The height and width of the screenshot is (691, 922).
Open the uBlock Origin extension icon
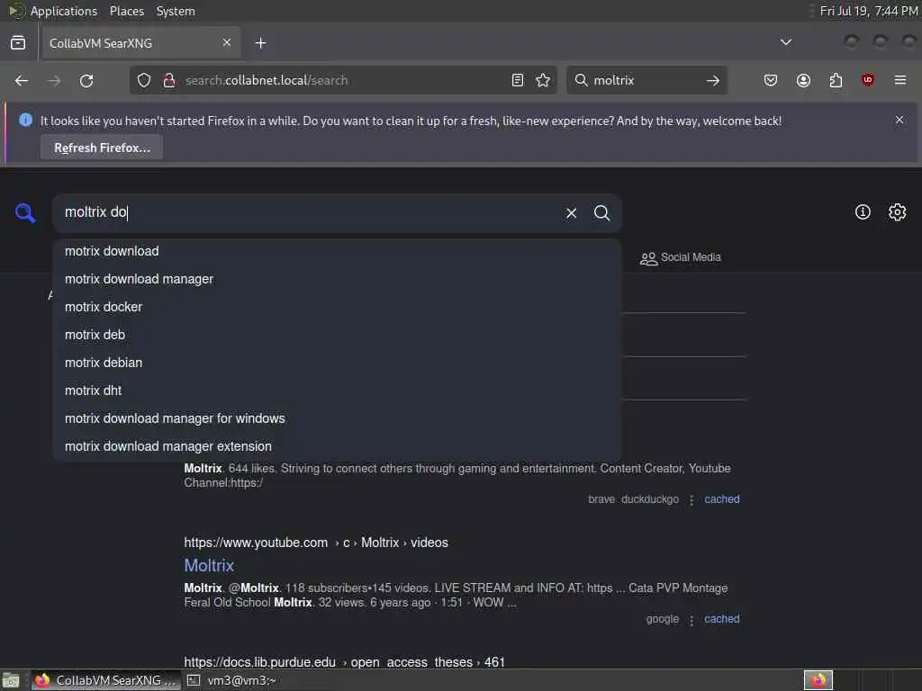(x=868, y=80)
